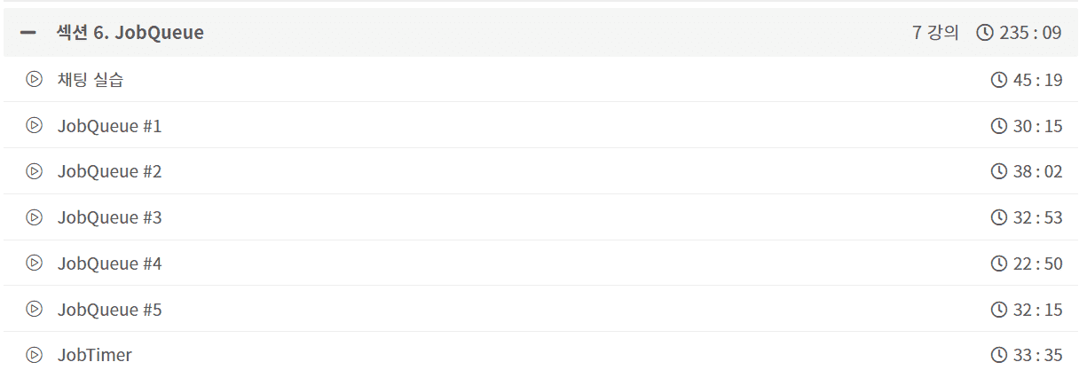1079x370 pixels.
Task: Select the JobQueue #2 lecture title
Action: (x=110, y=171)
